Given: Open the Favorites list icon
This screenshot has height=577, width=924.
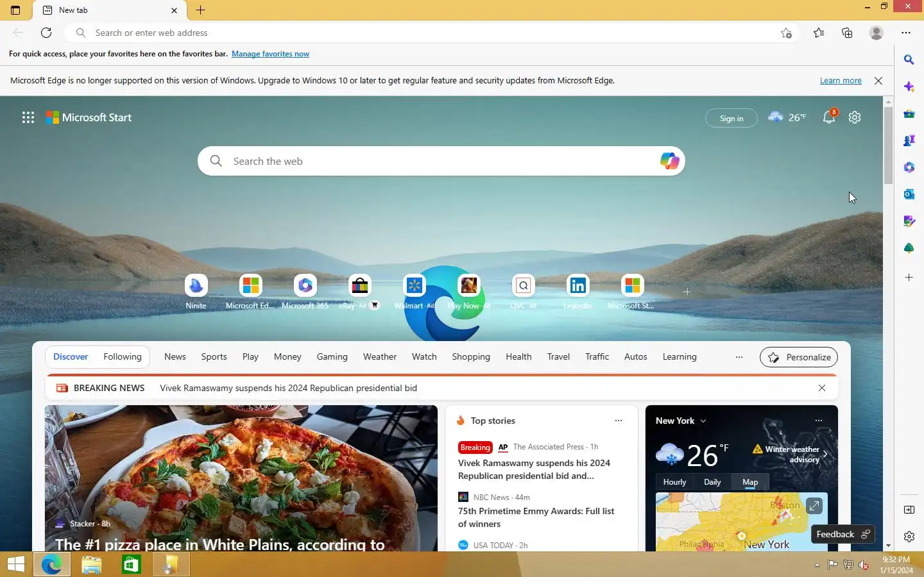Looking at the screenshot, I should [x=819, y=33].
